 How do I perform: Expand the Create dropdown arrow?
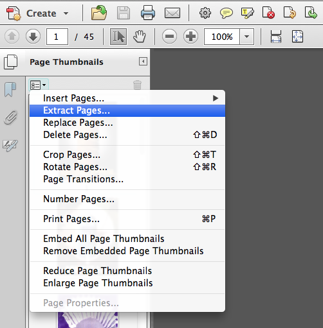point(66,13)
